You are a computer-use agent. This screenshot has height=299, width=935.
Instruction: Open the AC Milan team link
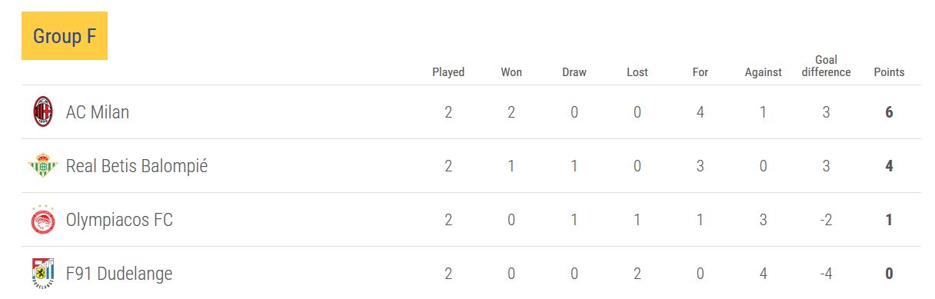98,112
